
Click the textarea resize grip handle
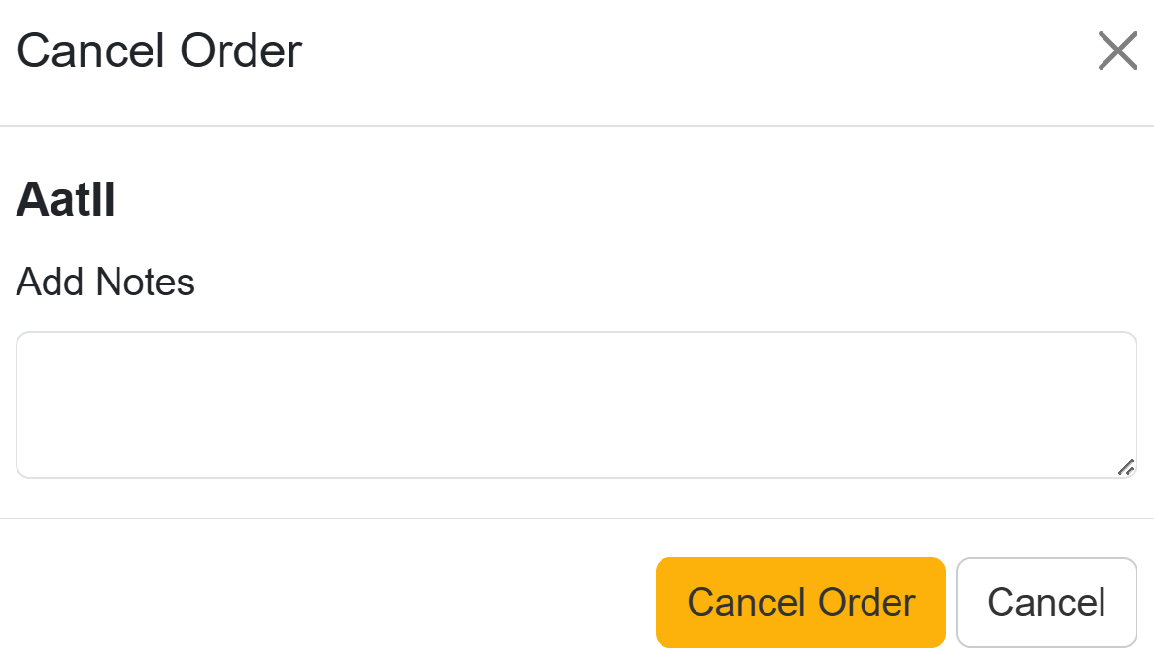1126,467
